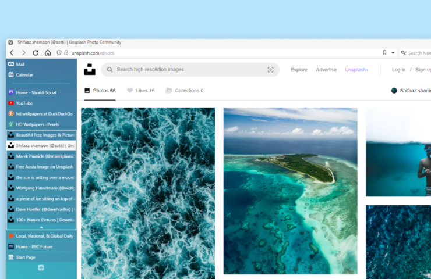This screenshot has height=279, width=431.
Task: Open the Unsplash+ link
Action: click(357, 70)
